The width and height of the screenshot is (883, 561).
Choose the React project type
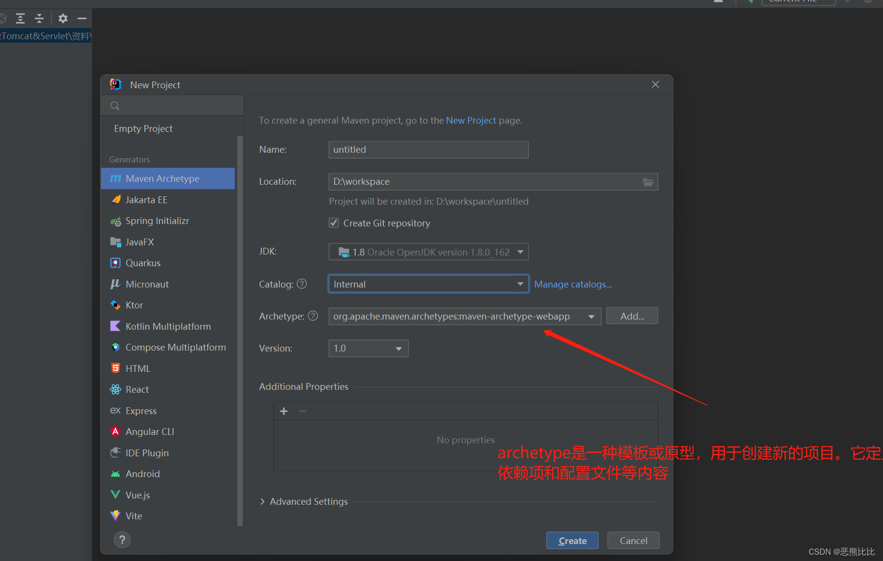click(168, 389)
